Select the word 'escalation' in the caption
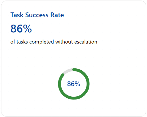 pos(86,42)
